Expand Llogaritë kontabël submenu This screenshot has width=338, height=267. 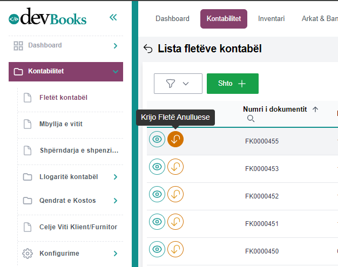click(x=115, y=176)
